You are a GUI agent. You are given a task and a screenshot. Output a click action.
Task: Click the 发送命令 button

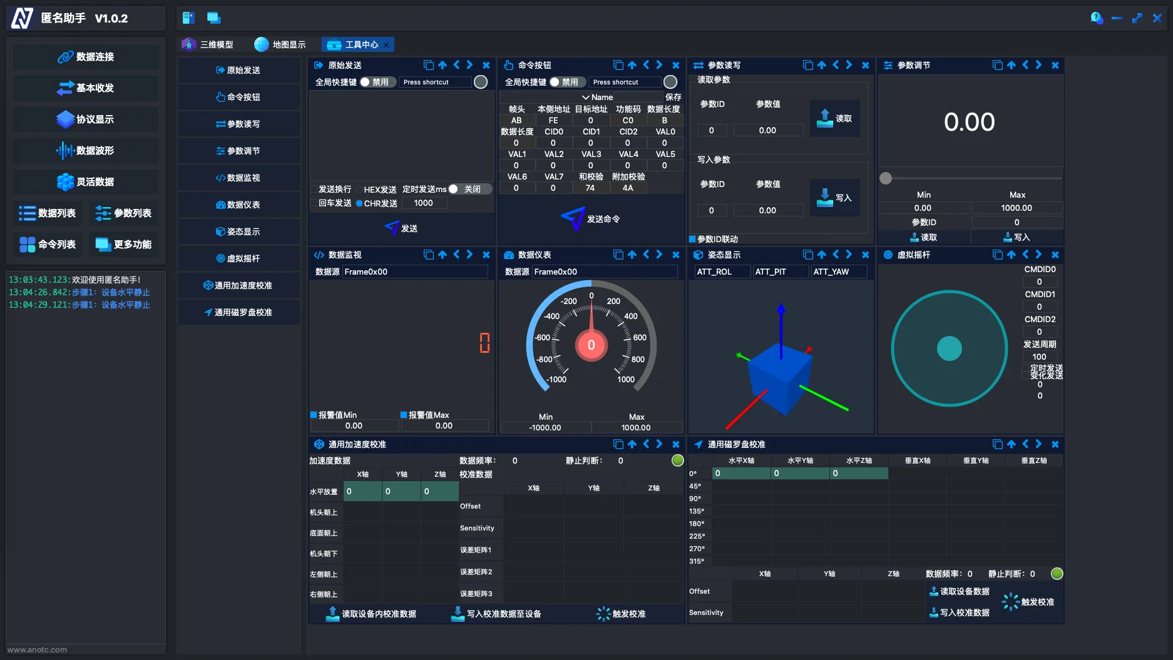pyautogui.click(x=590, y=219)
